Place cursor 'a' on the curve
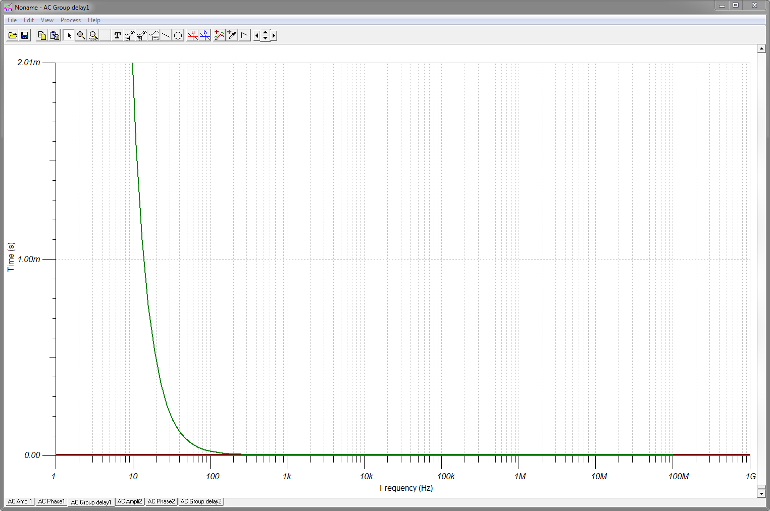This screenshot has width=770, height=511. click(x=192, y=35)
